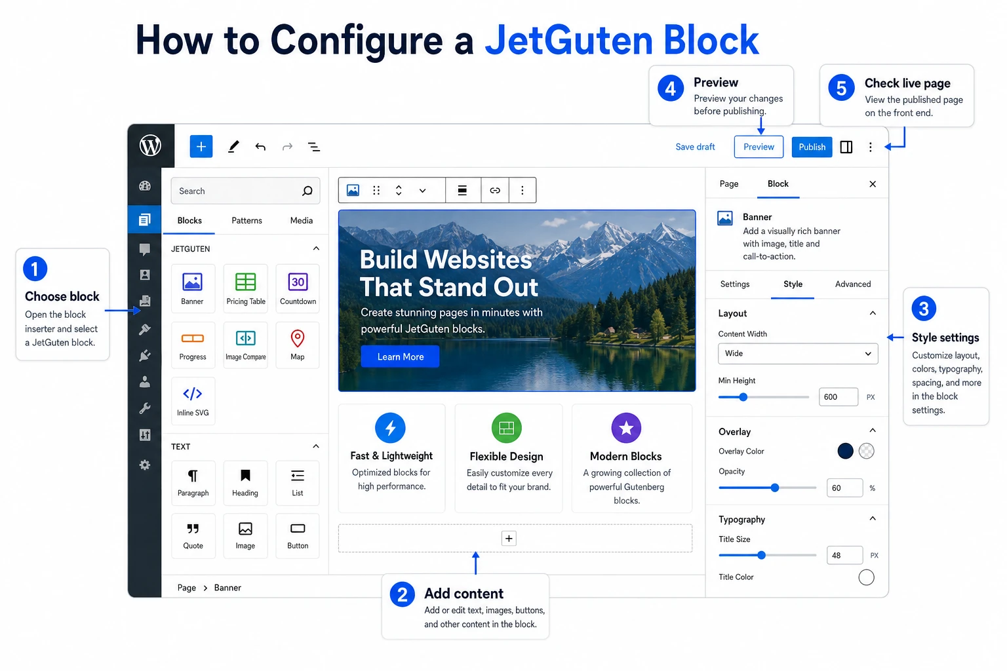Collapse the JETGUTEN category

[316, 248]
